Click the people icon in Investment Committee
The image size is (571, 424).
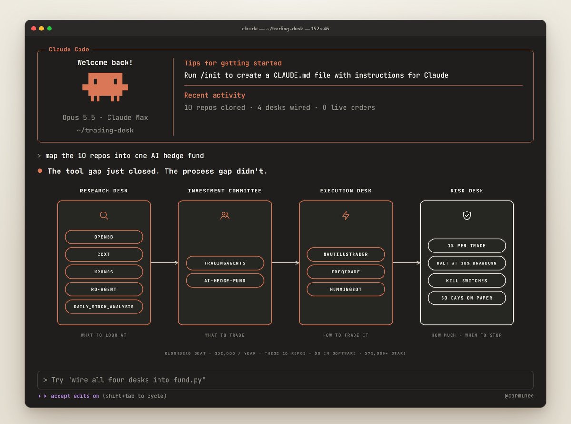pyautogui.click(x=225, y=216)
